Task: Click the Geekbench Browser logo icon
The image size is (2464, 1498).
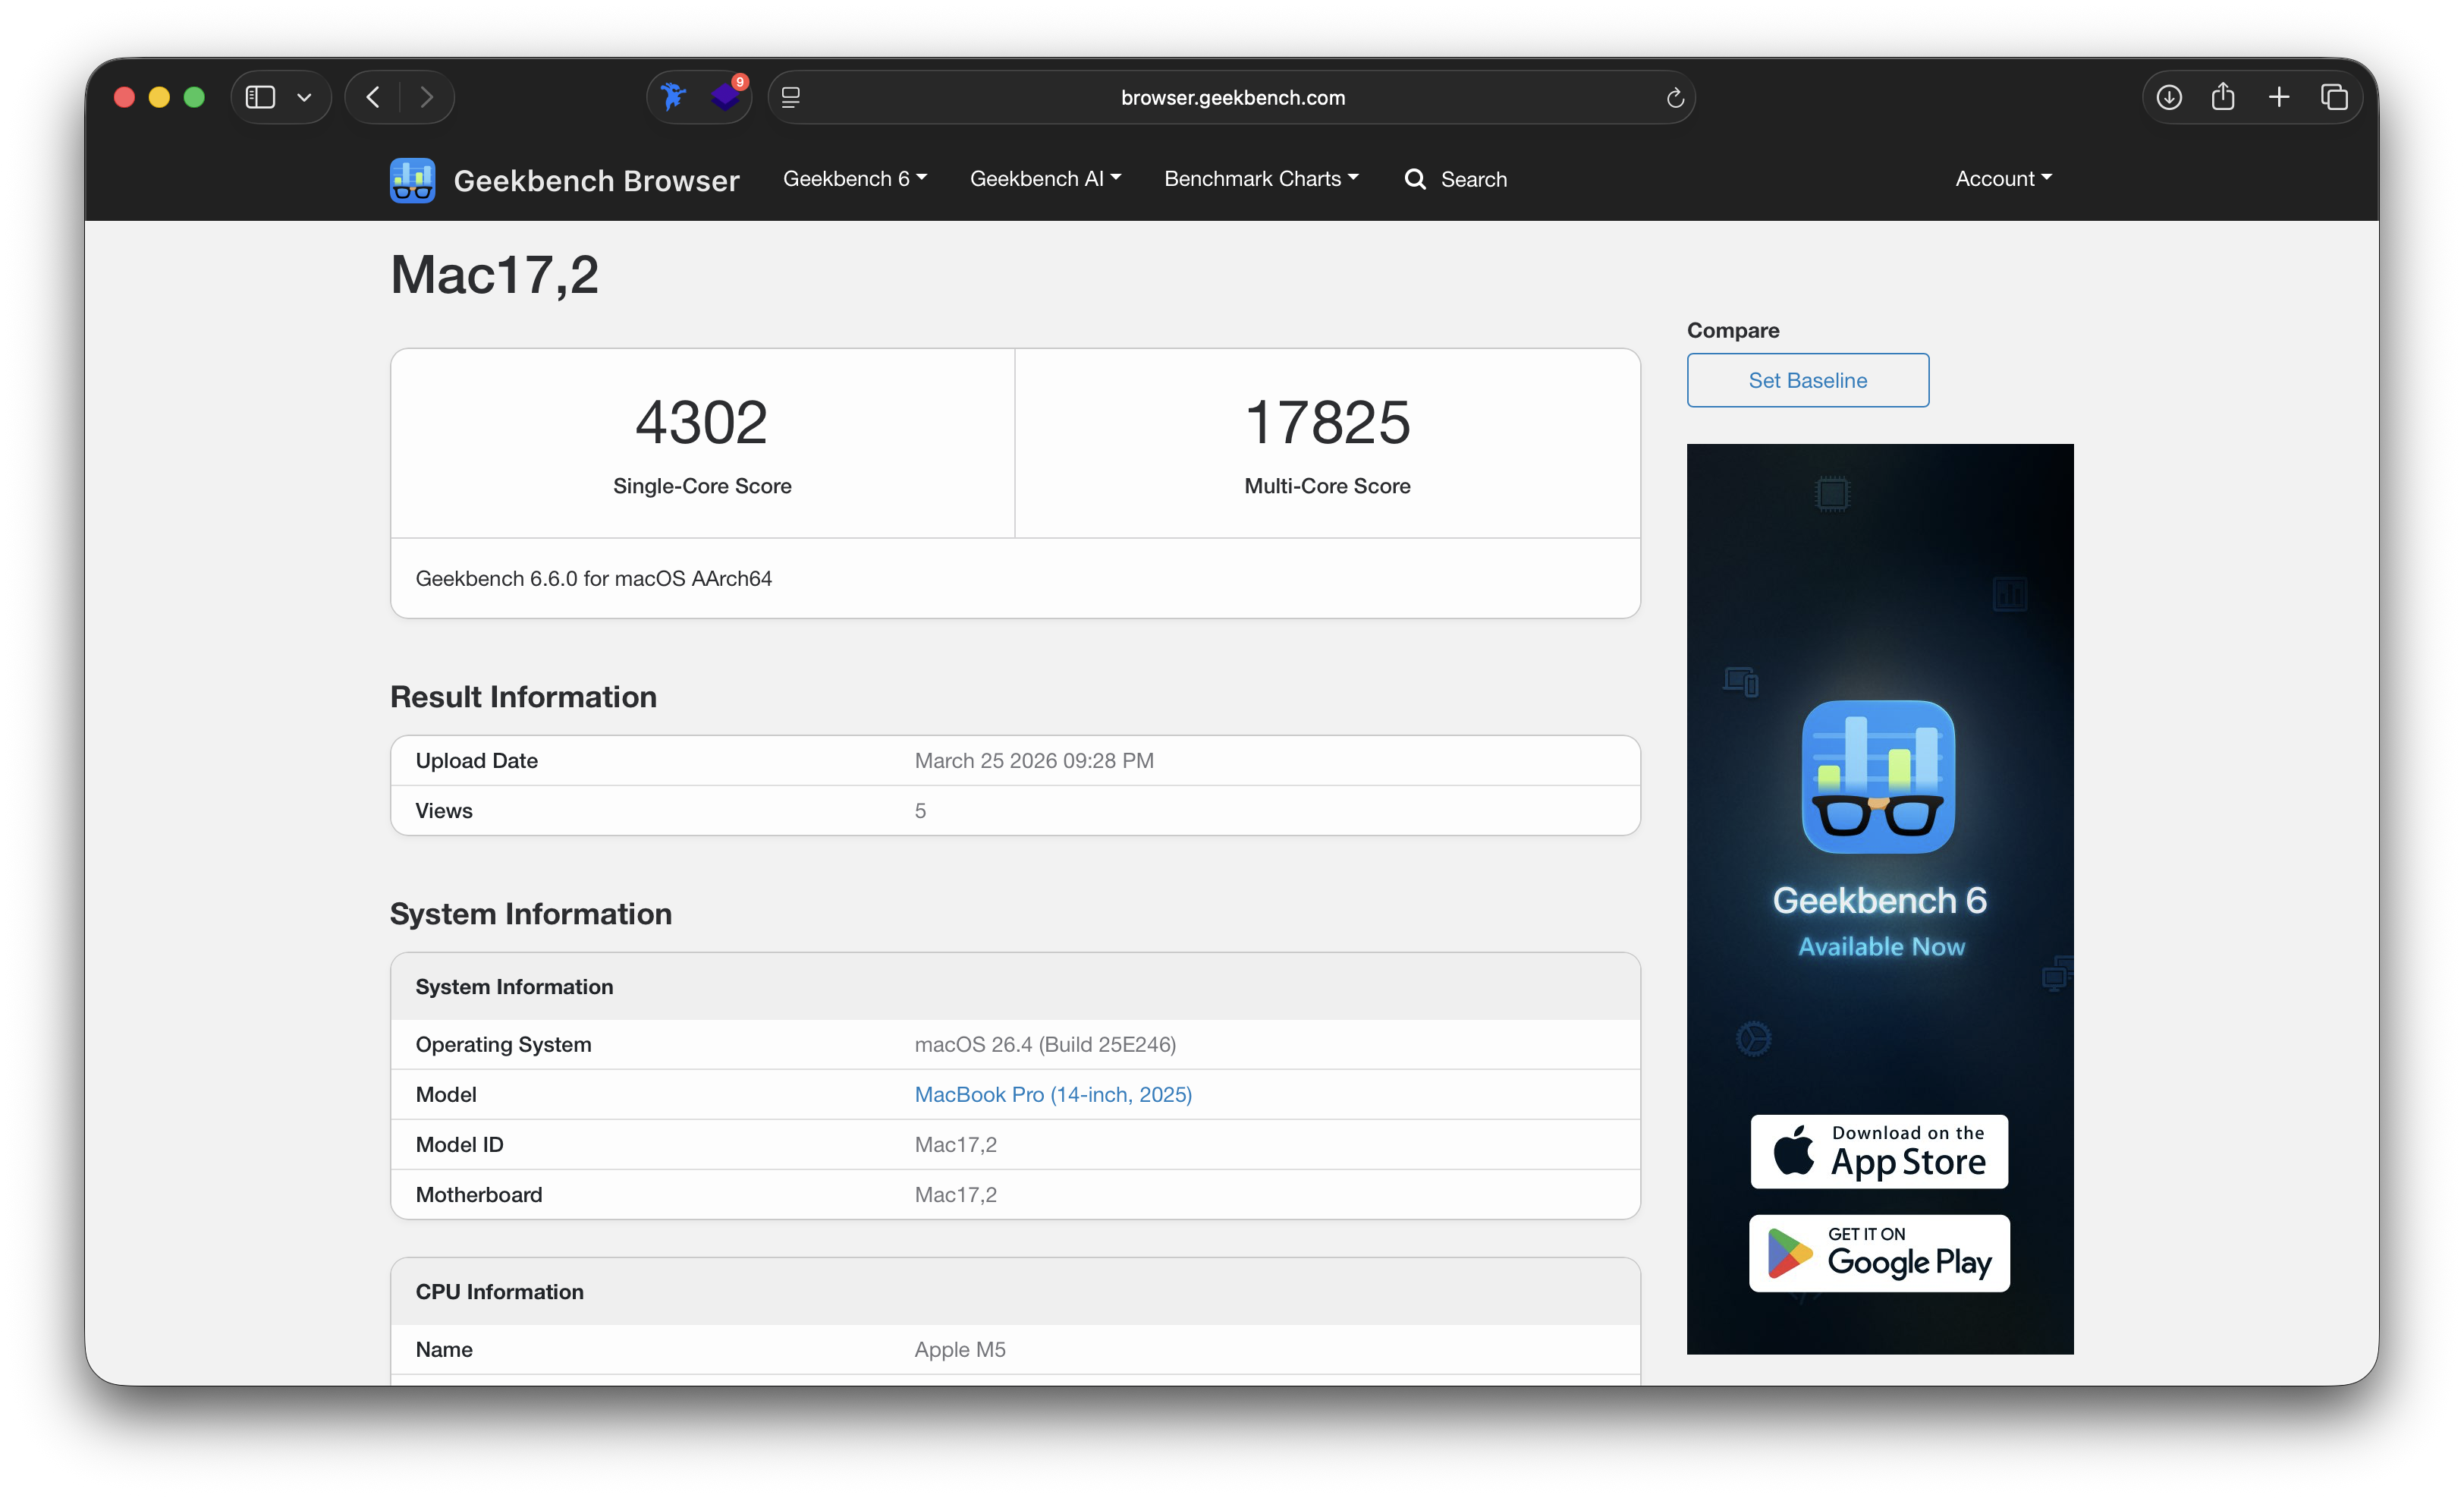Action: (x=412, y=180)
